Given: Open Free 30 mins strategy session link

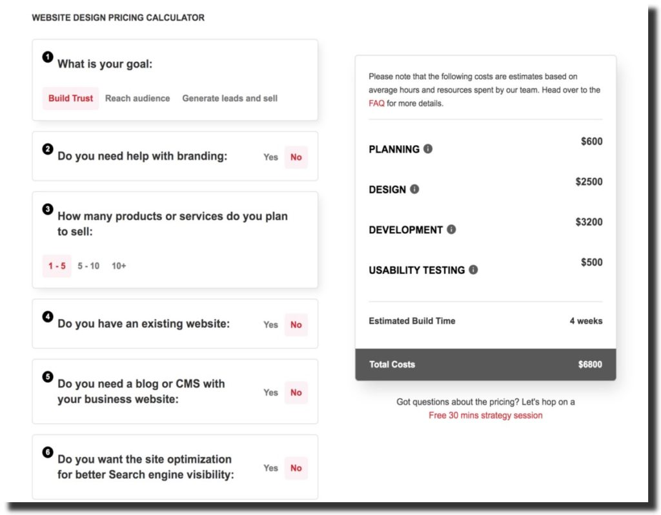Looking at the screenshot, I should click(485, 415).
